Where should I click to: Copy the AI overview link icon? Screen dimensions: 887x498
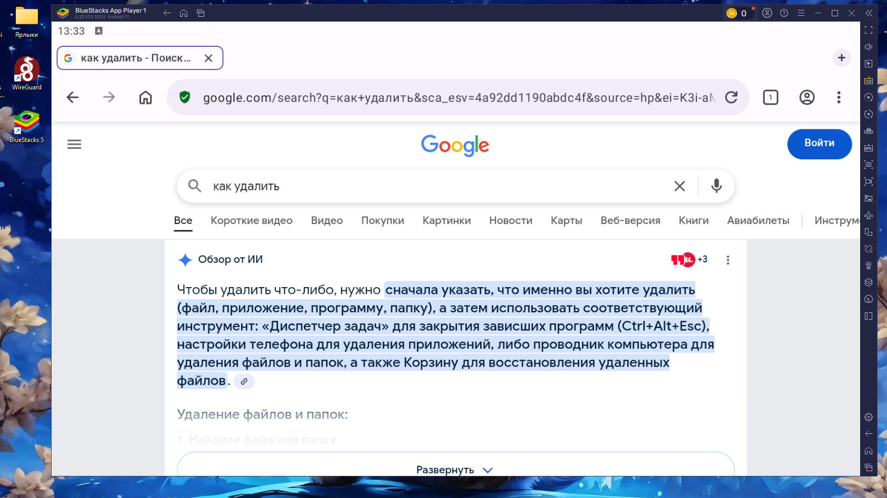click(x=244, y=382)
